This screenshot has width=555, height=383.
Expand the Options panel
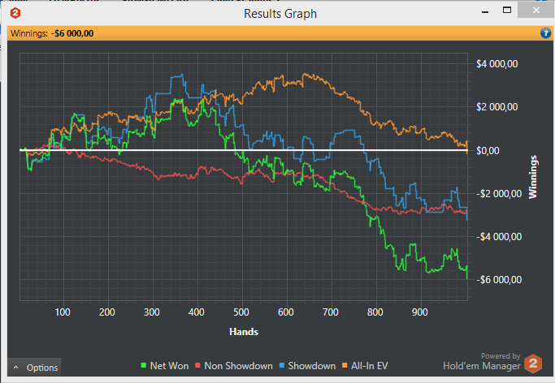point(34,368)
